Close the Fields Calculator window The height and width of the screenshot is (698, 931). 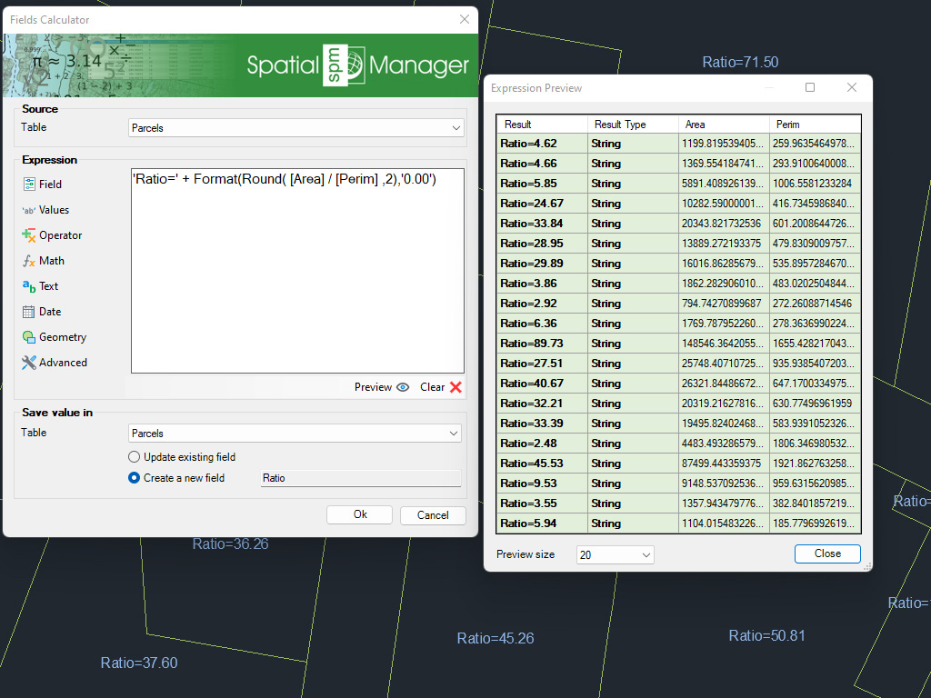(465, 20)
